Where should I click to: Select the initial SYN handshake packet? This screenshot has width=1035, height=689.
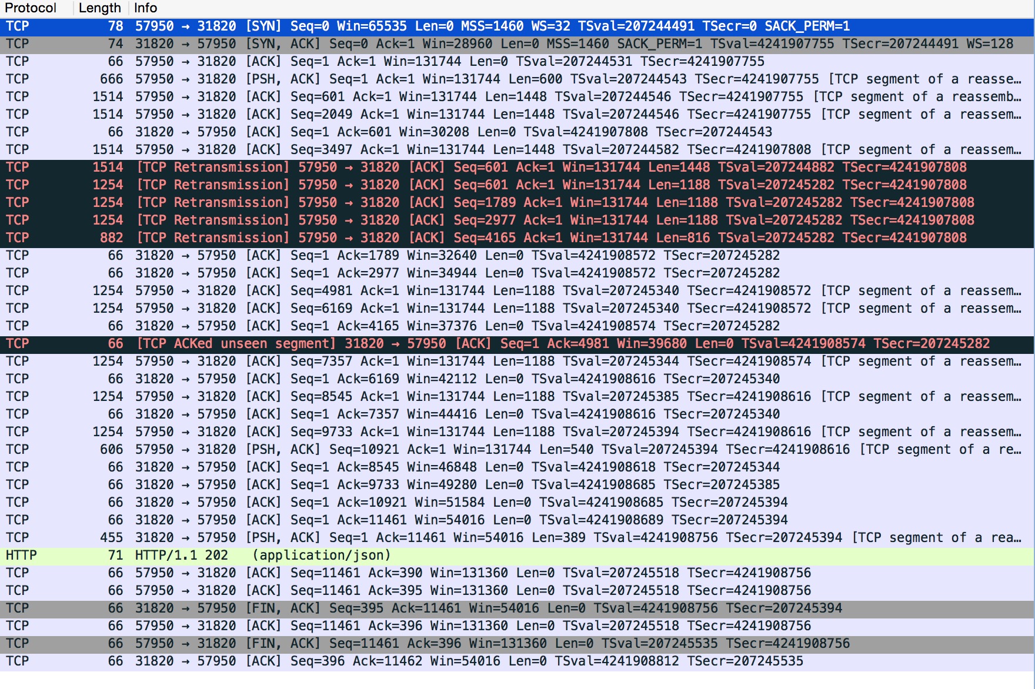click(353, 26)
